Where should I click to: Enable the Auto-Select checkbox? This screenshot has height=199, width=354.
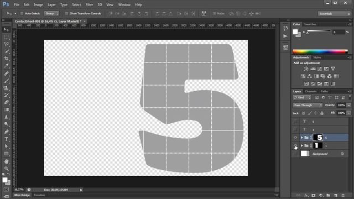22,13
